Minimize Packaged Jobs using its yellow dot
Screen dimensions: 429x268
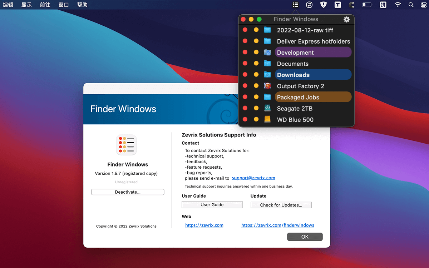coord(256,97)
